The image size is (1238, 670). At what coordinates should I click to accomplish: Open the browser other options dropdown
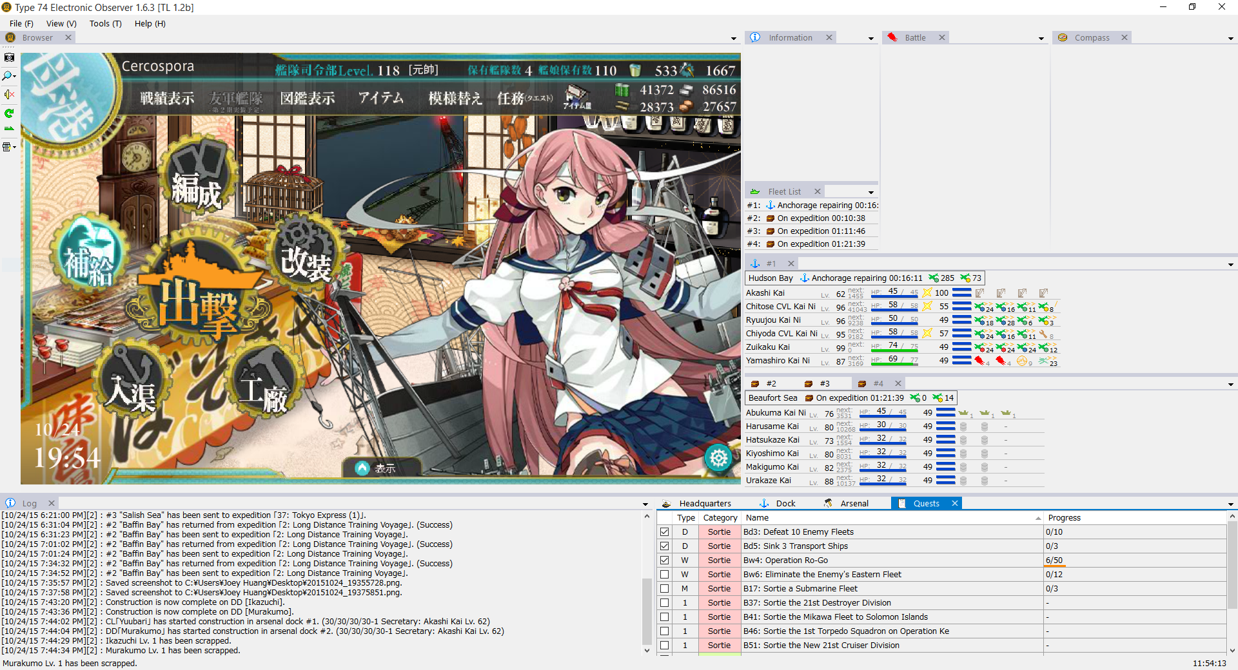[9, 147]
